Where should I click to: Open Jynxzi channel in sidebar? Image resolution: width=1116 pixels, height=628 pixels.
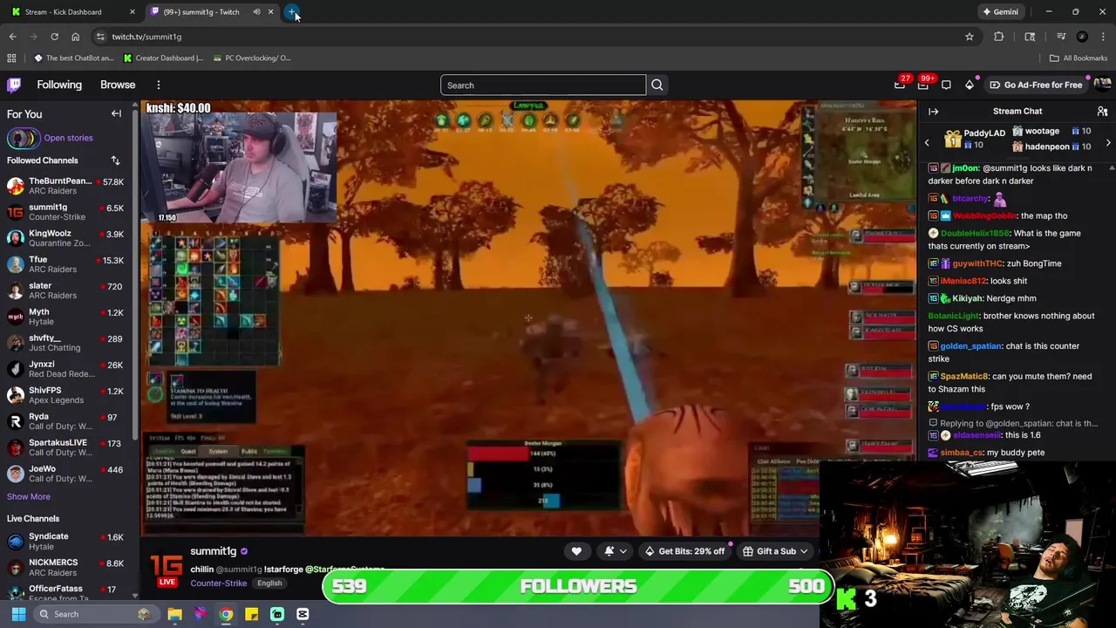[67, 369]
